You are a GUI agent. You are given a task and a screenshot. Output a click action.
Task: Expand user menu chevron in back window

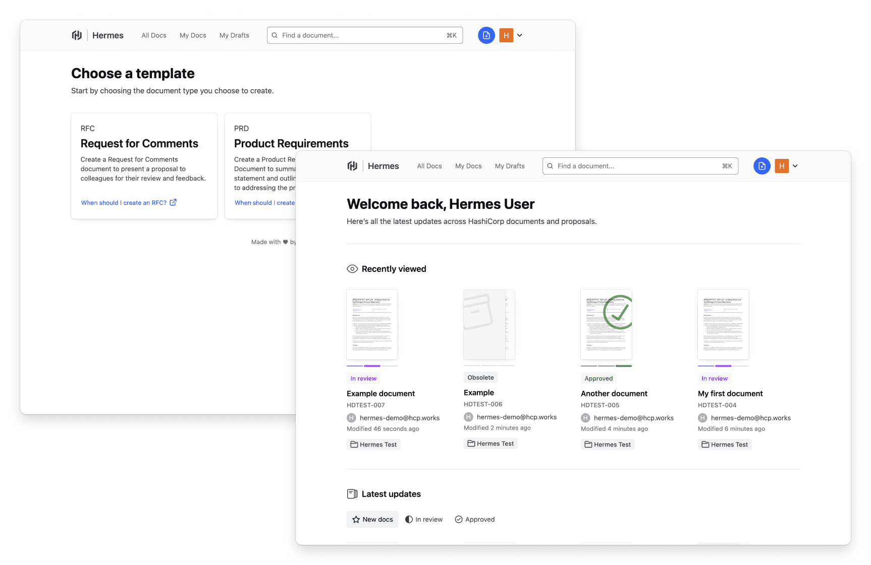pyautogui.click(x=519, y=35)
